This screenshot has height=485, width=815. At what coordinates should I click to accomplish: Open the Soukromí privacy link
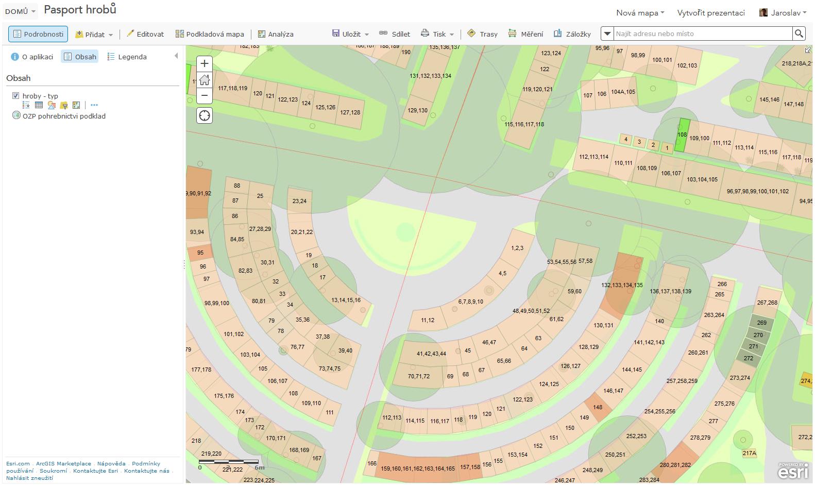(x=53, y=471)
